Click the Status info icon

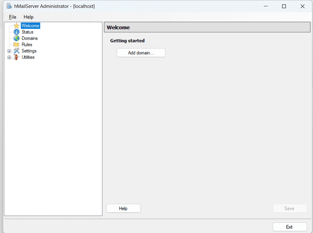17,32
